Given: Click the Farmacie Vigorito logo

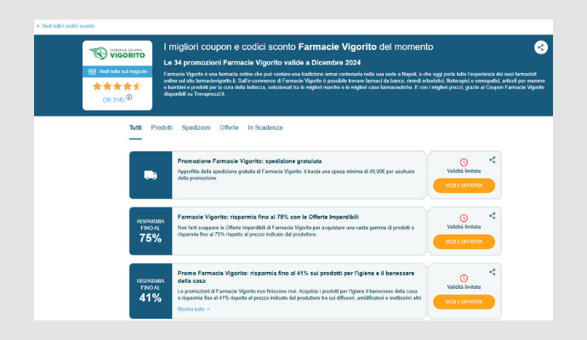Looking at the screenshot, I should pos(117,54).
